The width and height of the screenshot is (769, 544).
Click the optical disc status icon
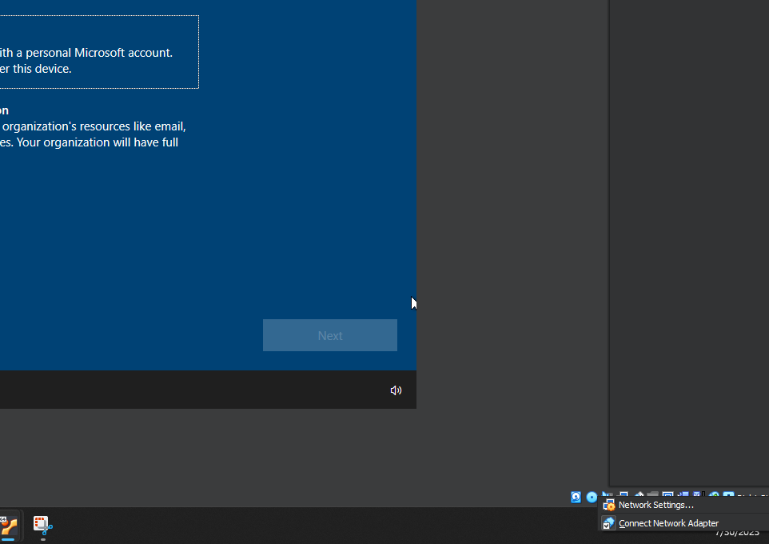(x=592, y=497)
